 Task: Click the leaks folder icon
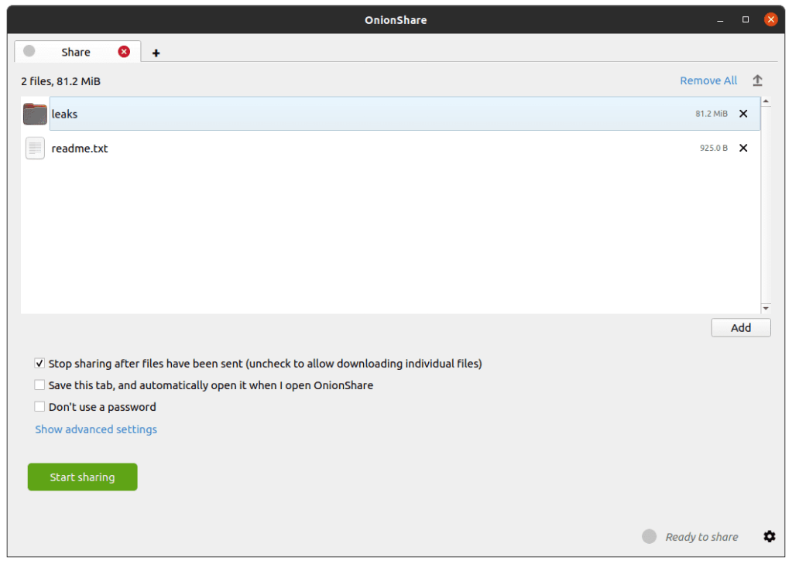point(35,114)
